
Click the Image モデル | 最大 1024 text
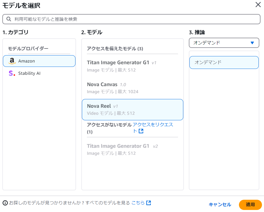tap(113, 92)
